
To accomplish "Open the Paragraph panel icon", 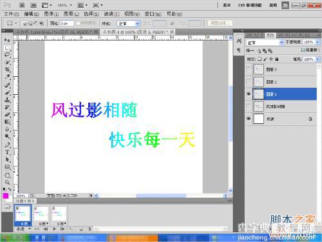I will [x=239, y=50].
